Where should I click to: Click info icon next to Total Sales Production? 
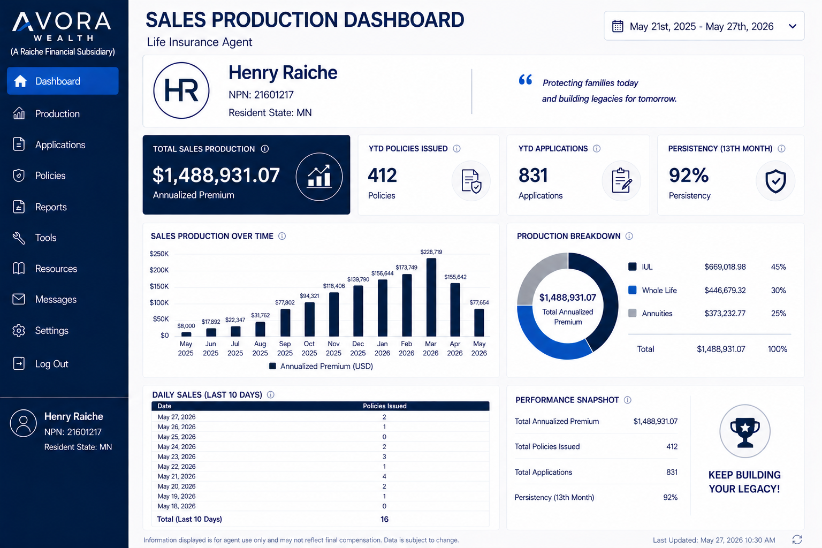point(265,149)
